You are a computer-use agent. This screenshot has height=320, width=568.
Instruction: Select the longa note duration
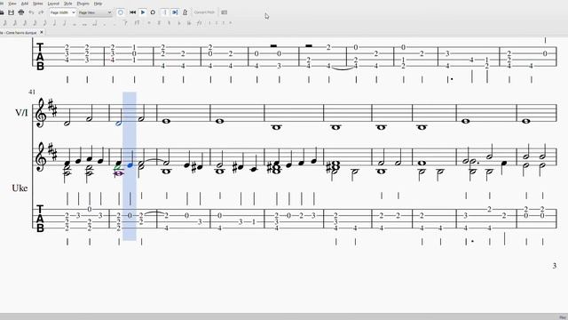pyautogui.click(x=95, y=24)
